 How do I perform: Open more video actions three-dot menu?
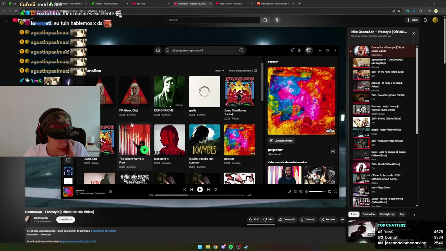[343, 220]
